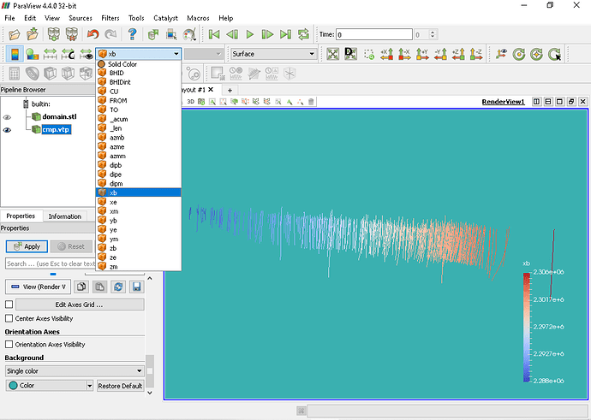Click the Open file folder icon
Image resolution: width=591 pixels, height=420 pixels.
coord(15,34)
